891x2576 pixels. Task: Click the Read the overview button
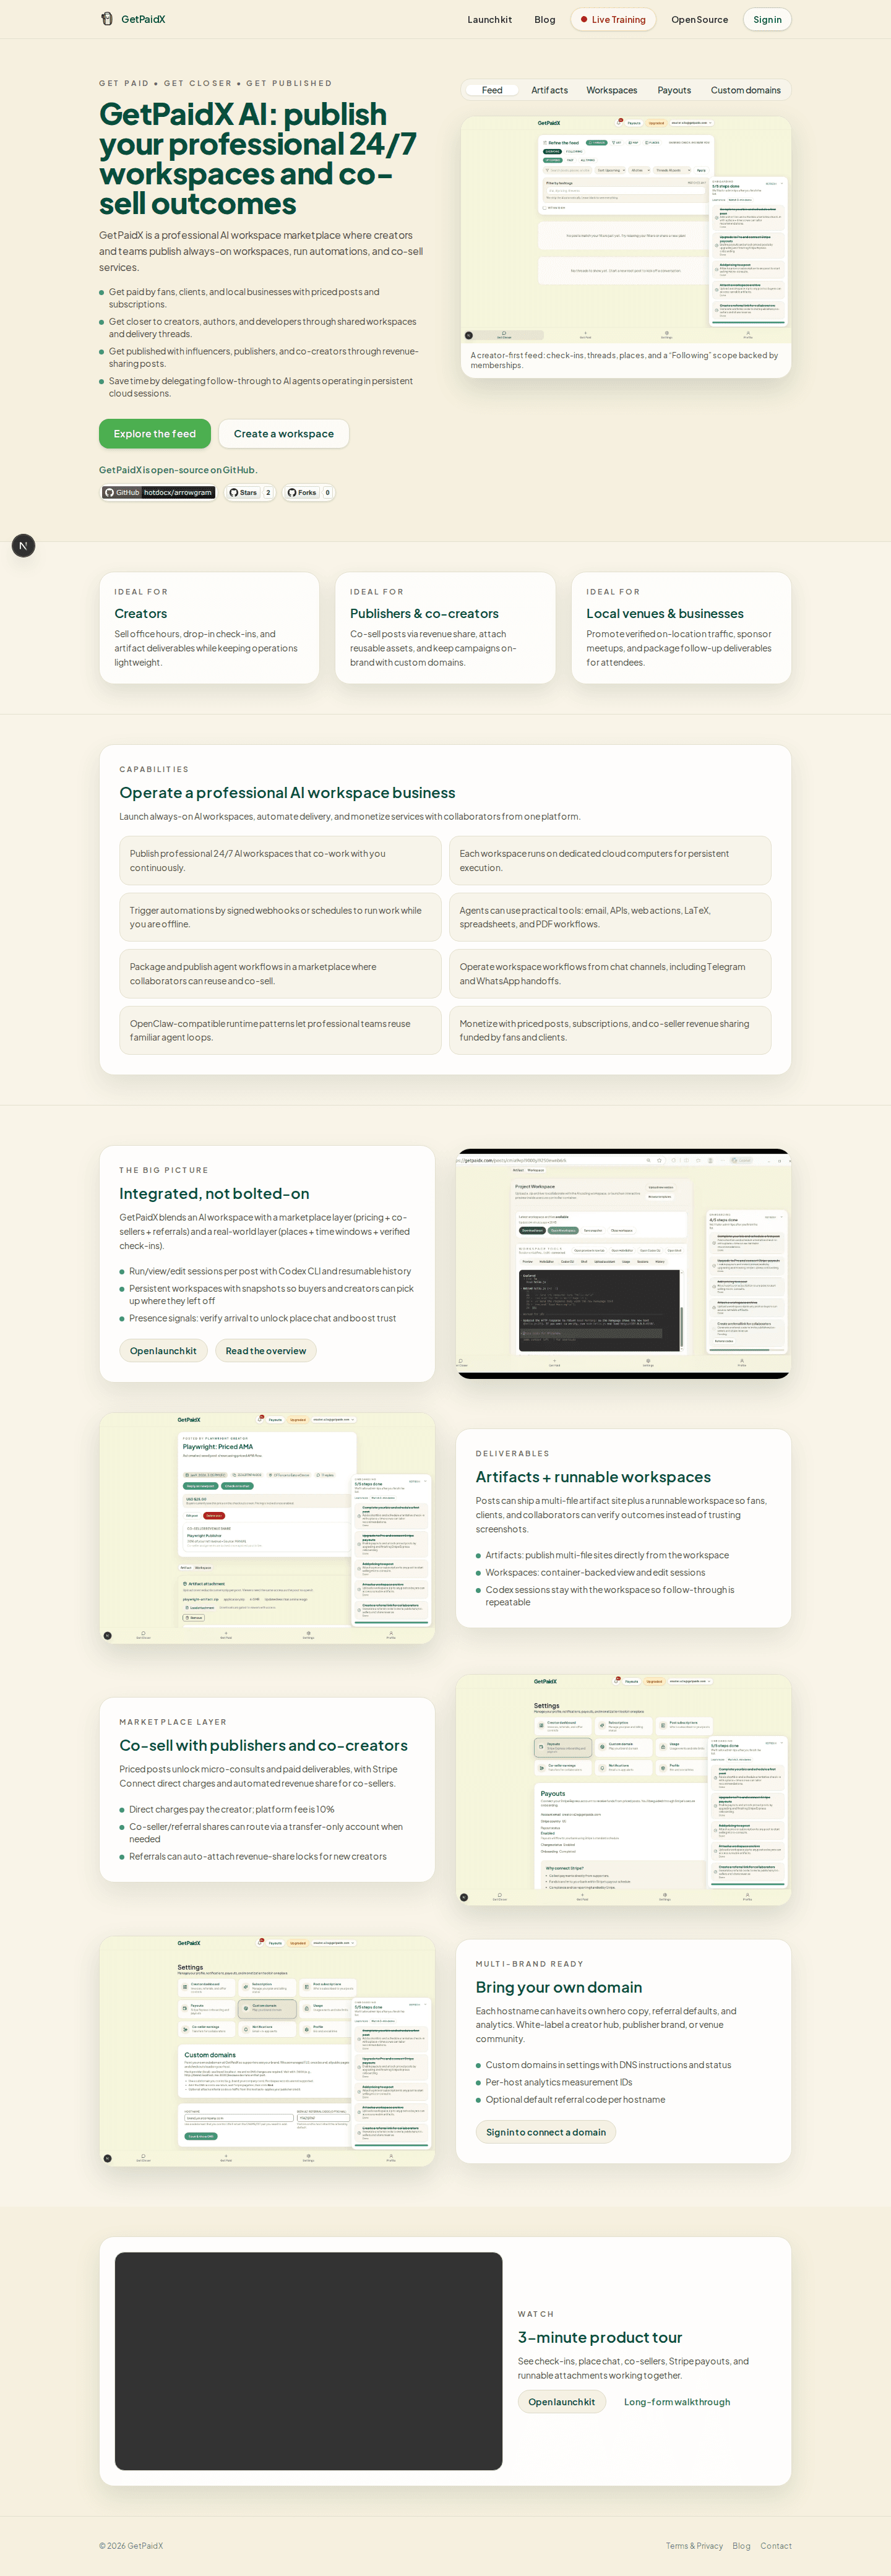266,1351
